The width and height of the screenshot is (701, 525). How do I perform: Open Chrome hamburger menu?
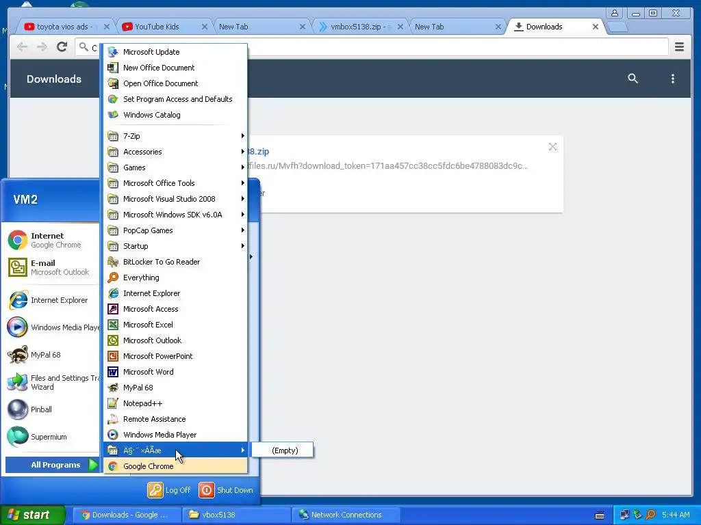(679, 46)
